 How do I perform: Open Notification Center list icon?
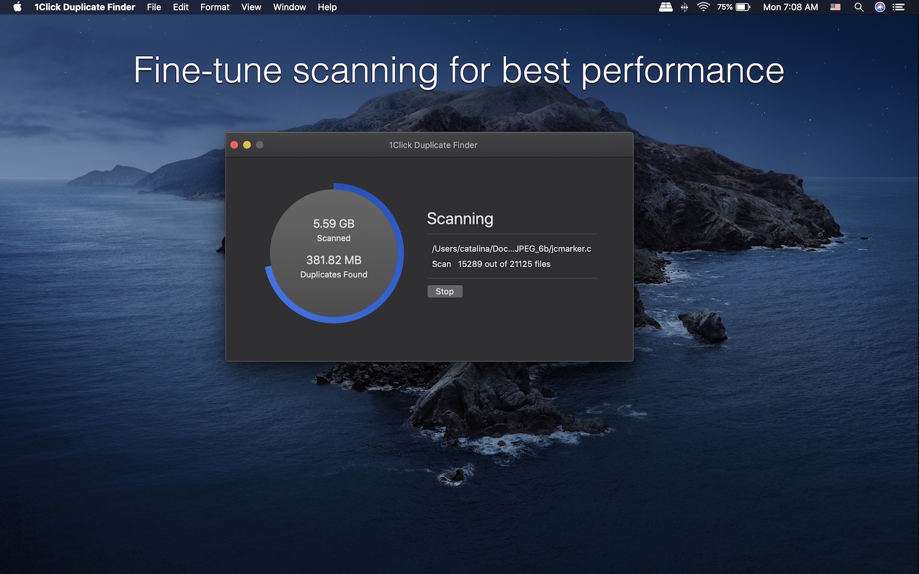899,7
